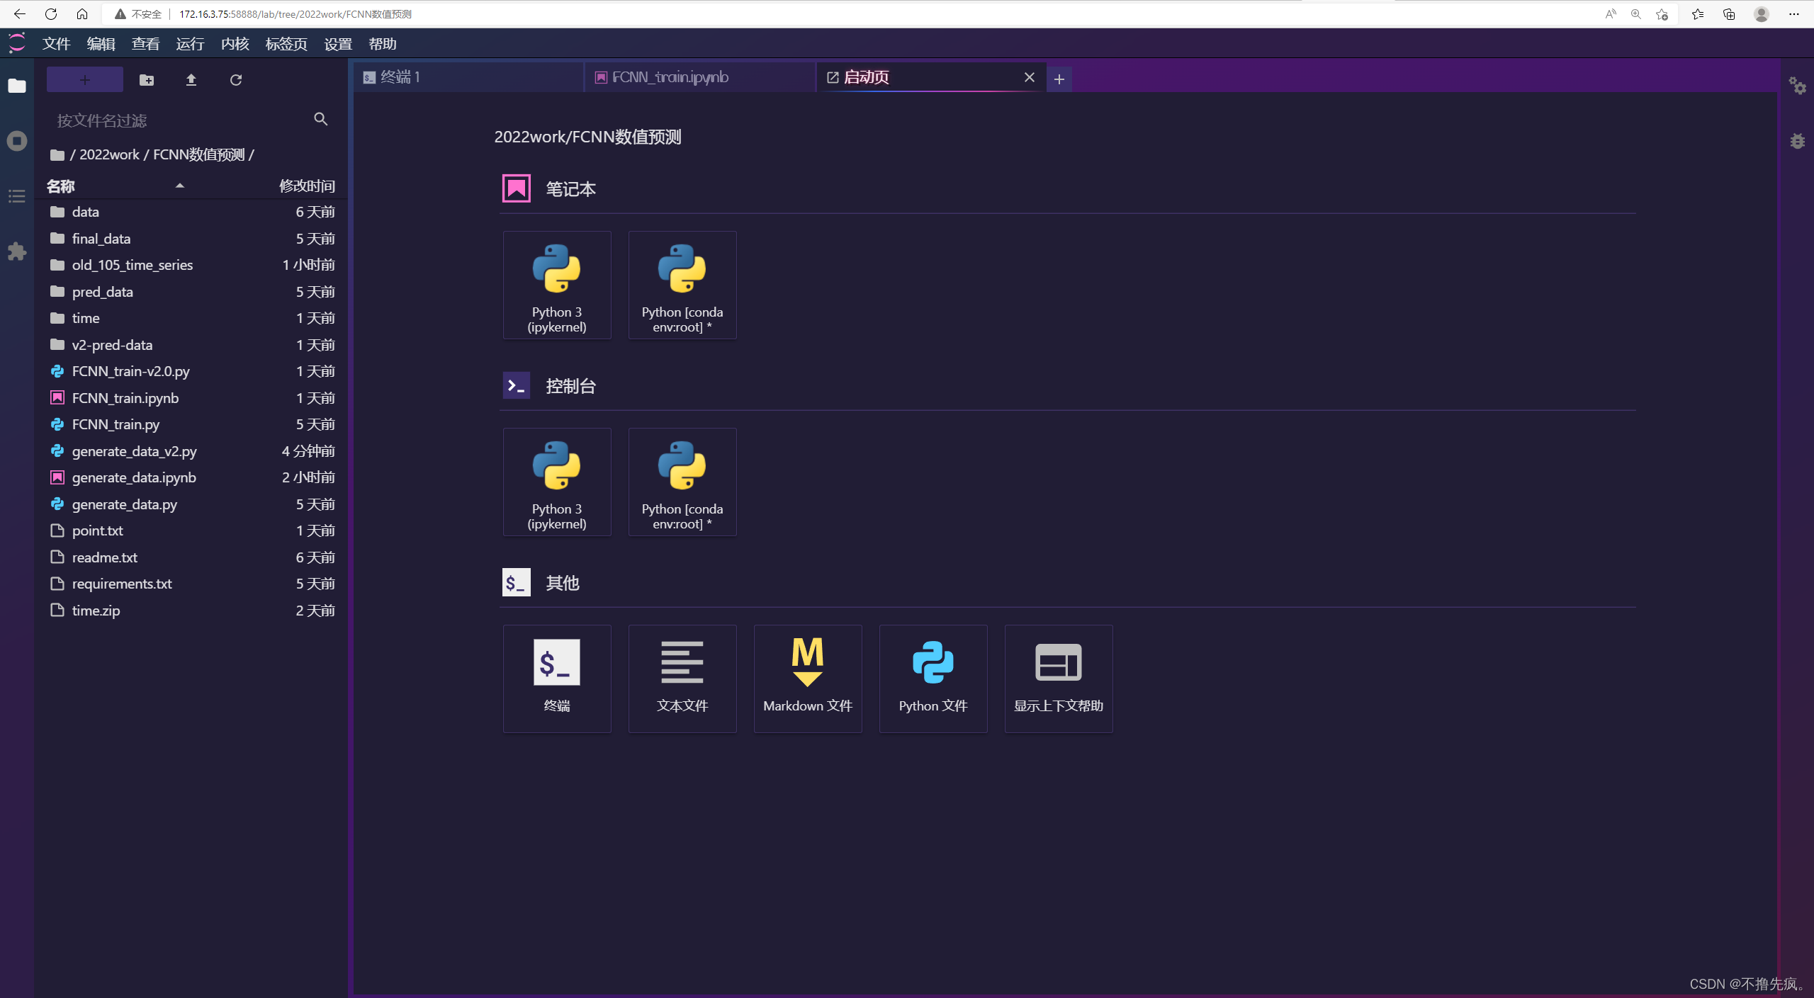Open the property inspector gears icon

click(x=1797, y=86)
